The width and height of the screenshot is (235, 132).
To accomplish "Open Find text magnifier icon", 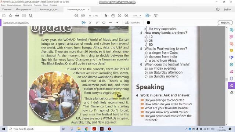I will [31, 15].
